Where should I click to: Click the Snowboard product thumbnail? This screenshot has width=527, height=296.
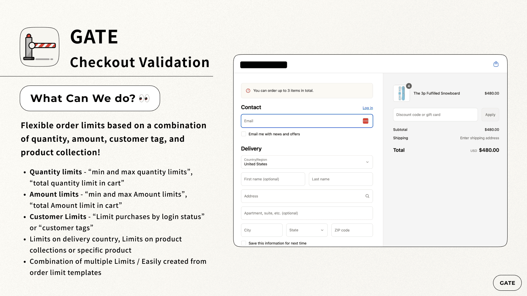coord(401,93)
